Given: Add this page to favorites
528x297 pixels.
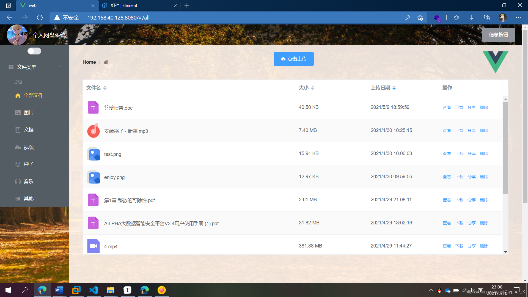Looking at the screenshot, I should 420,18.
